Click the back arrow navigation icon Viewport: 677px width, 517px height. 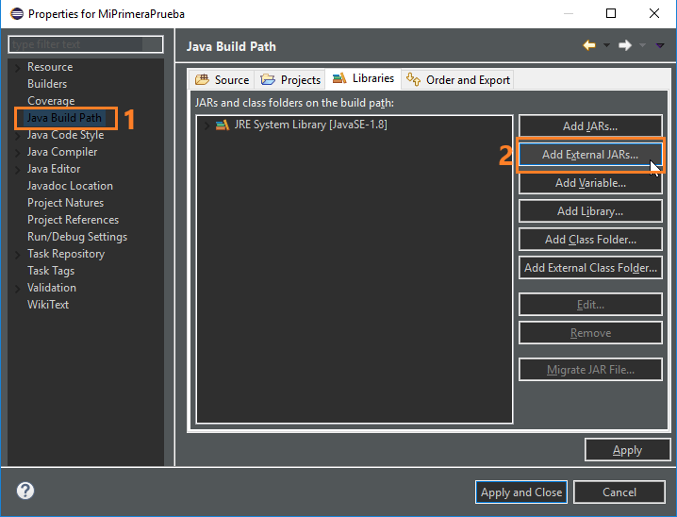coord(589,45)
